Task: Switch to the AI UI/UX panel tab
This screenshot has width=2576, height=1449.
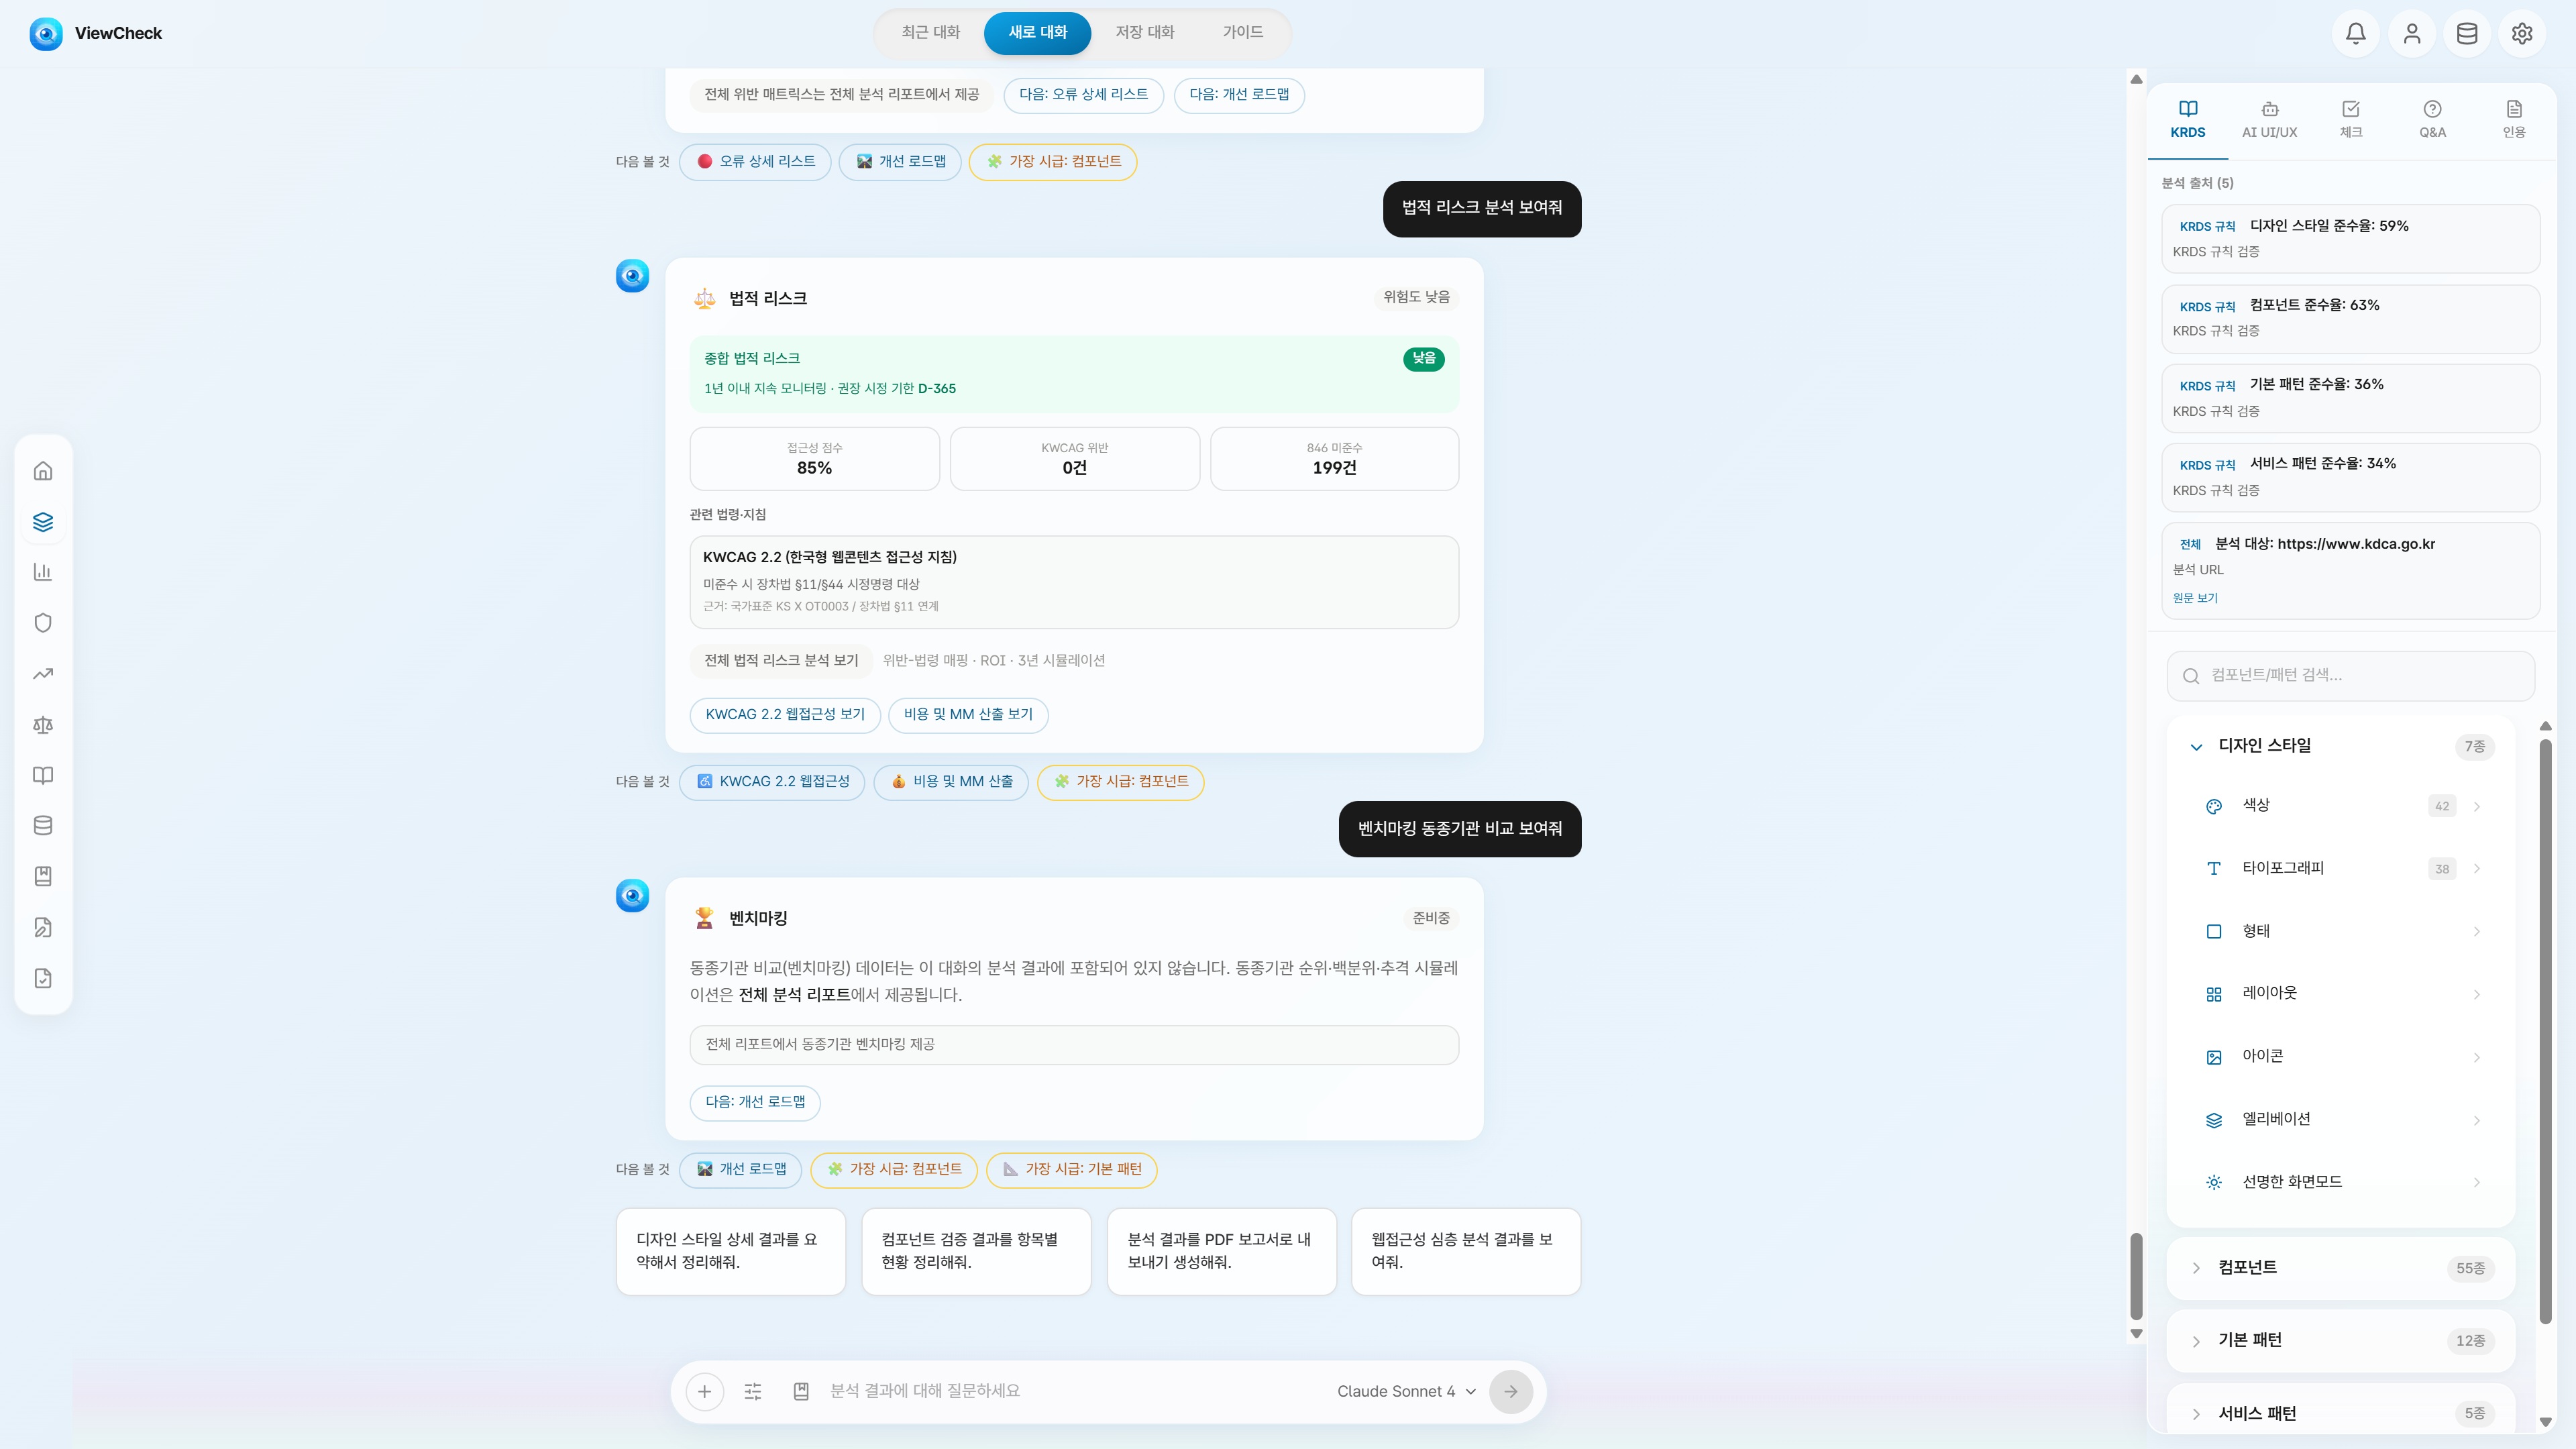Action: (2269, 119)
